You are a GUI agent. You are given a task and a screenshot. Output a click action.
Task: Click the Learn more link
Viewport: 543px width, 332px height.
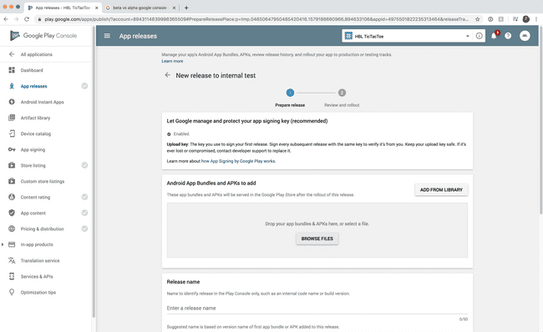click(x=172, y=61)
